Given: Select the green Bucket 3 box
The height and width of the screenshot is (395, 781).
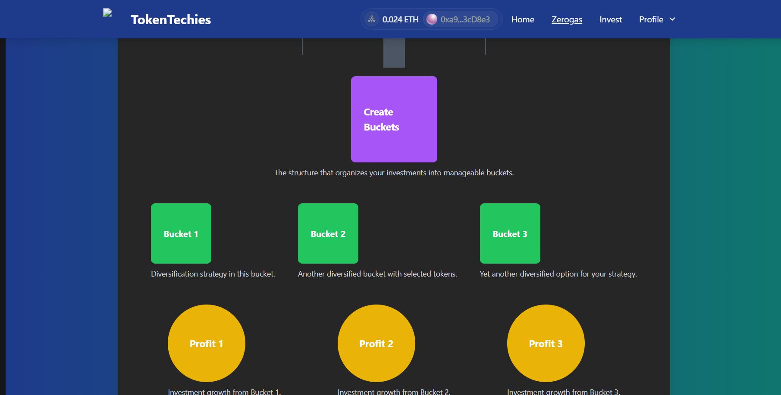Looking at the screenshot, I should point(510,233).
